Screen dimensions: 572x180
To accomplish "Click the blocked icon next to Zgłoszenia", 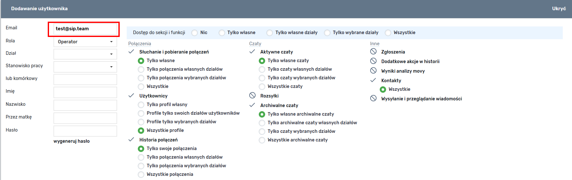I will [373, 52].
